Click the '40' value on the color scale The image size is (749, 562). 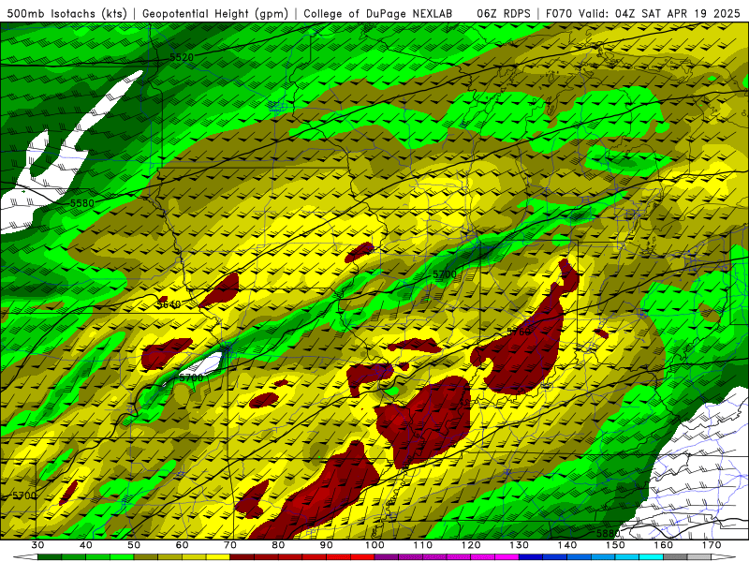(86, 545)
